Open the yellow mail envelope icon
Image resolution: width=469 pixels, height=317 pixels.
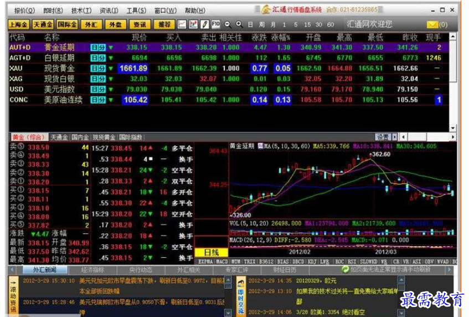click(432, 24)
